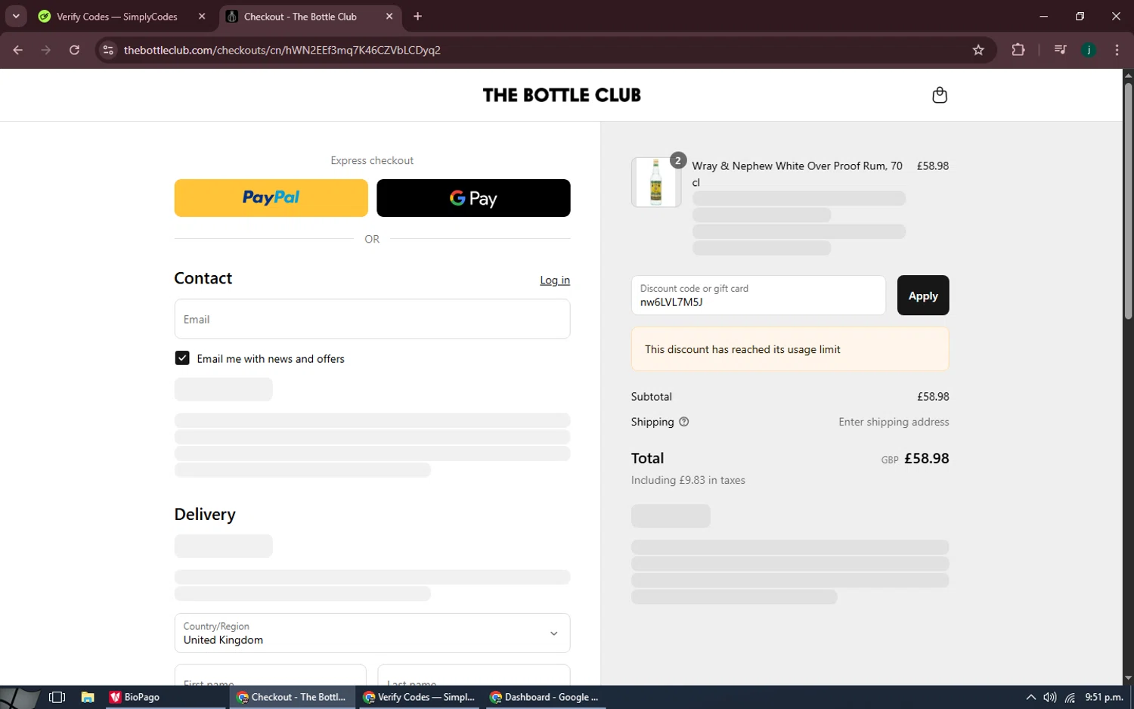Apply the discount code
Viewport: 1134px width, 709px height.
point(923,296)
